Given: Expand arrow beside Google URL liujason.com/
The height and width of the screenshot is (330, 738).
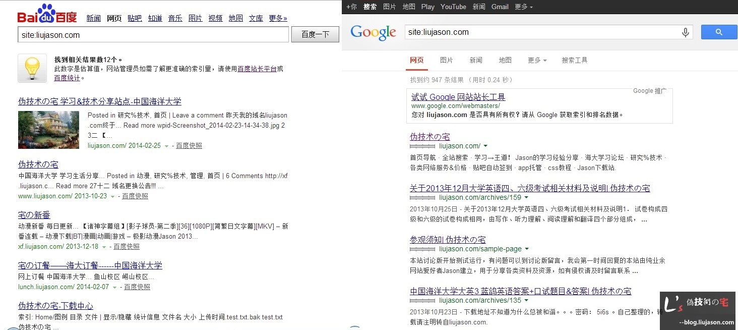Looking at the screenshot, I should 486,146.
